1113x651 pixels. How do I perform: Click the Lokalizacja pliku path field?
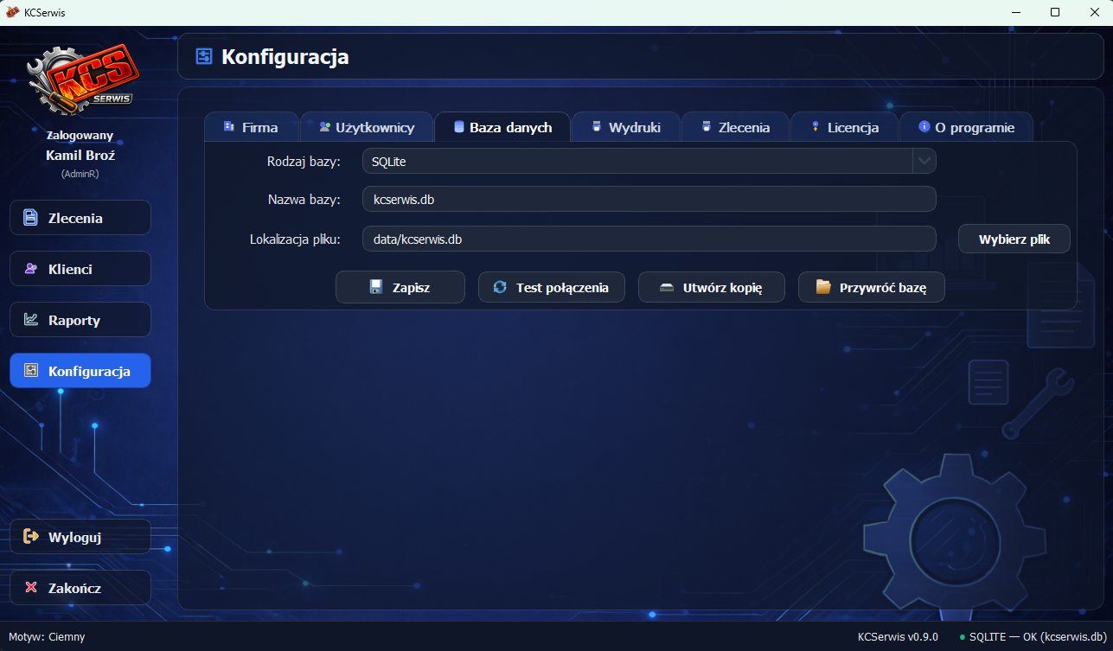pos(649,239)
